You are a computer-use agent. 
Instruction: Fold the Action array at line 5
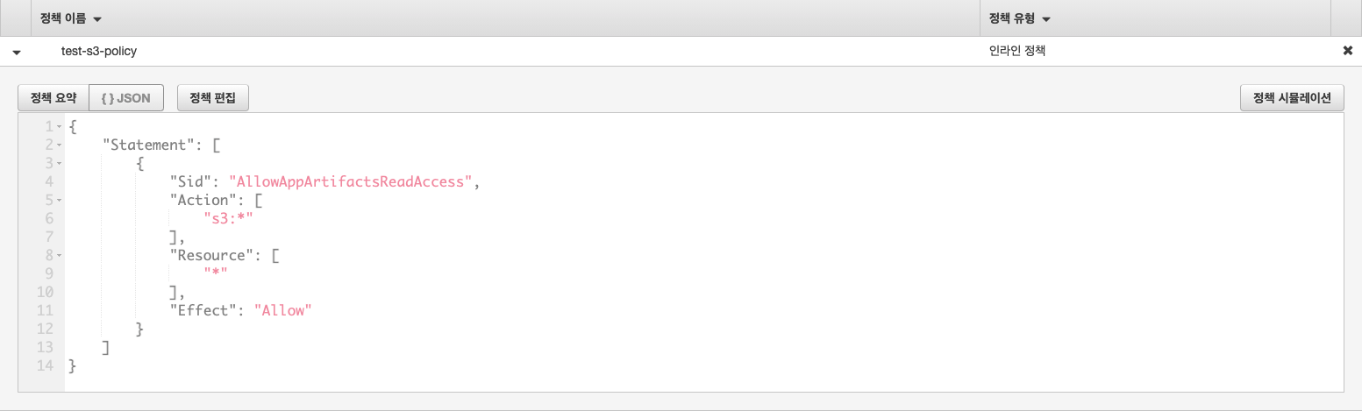click(59, 200)
